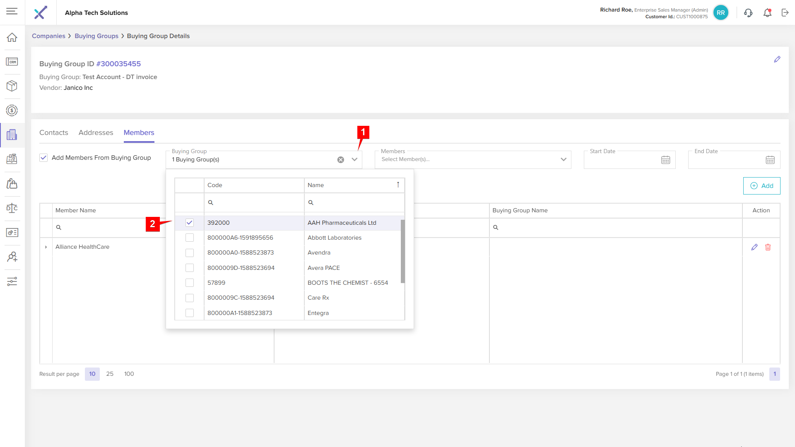Viewport: 795px width, 447px height.
Task: Edit the Alliance HealthCare row with pencil
Action: click(754, 247)
